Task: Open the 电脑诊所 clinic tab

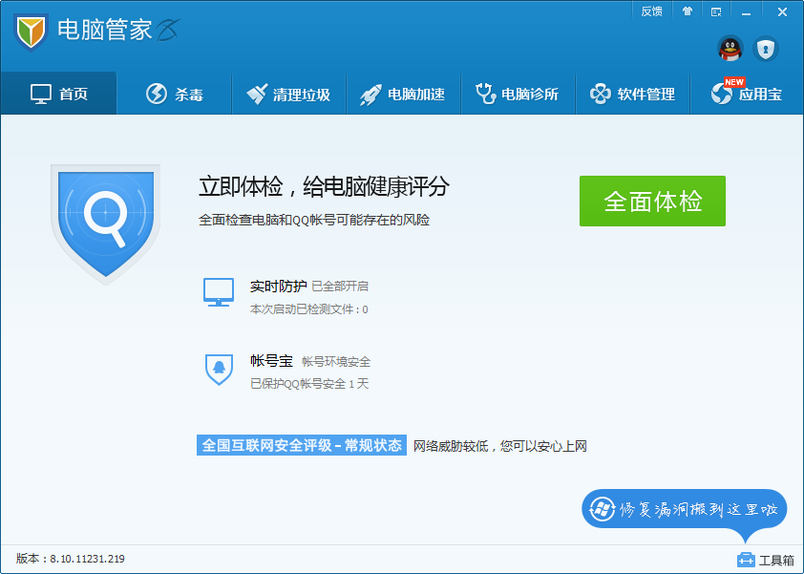Action: (x=518, y=94)
